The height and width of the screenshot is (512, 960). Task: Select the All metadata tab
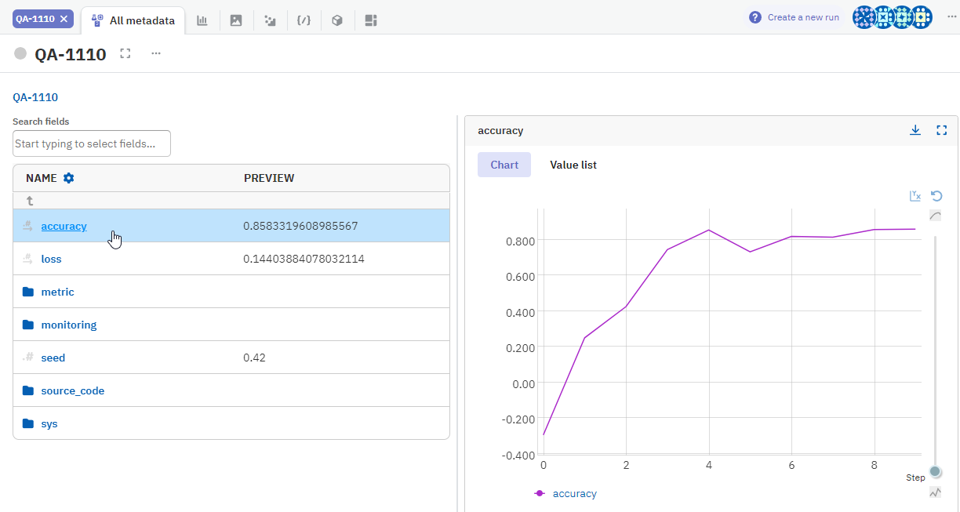133,20
